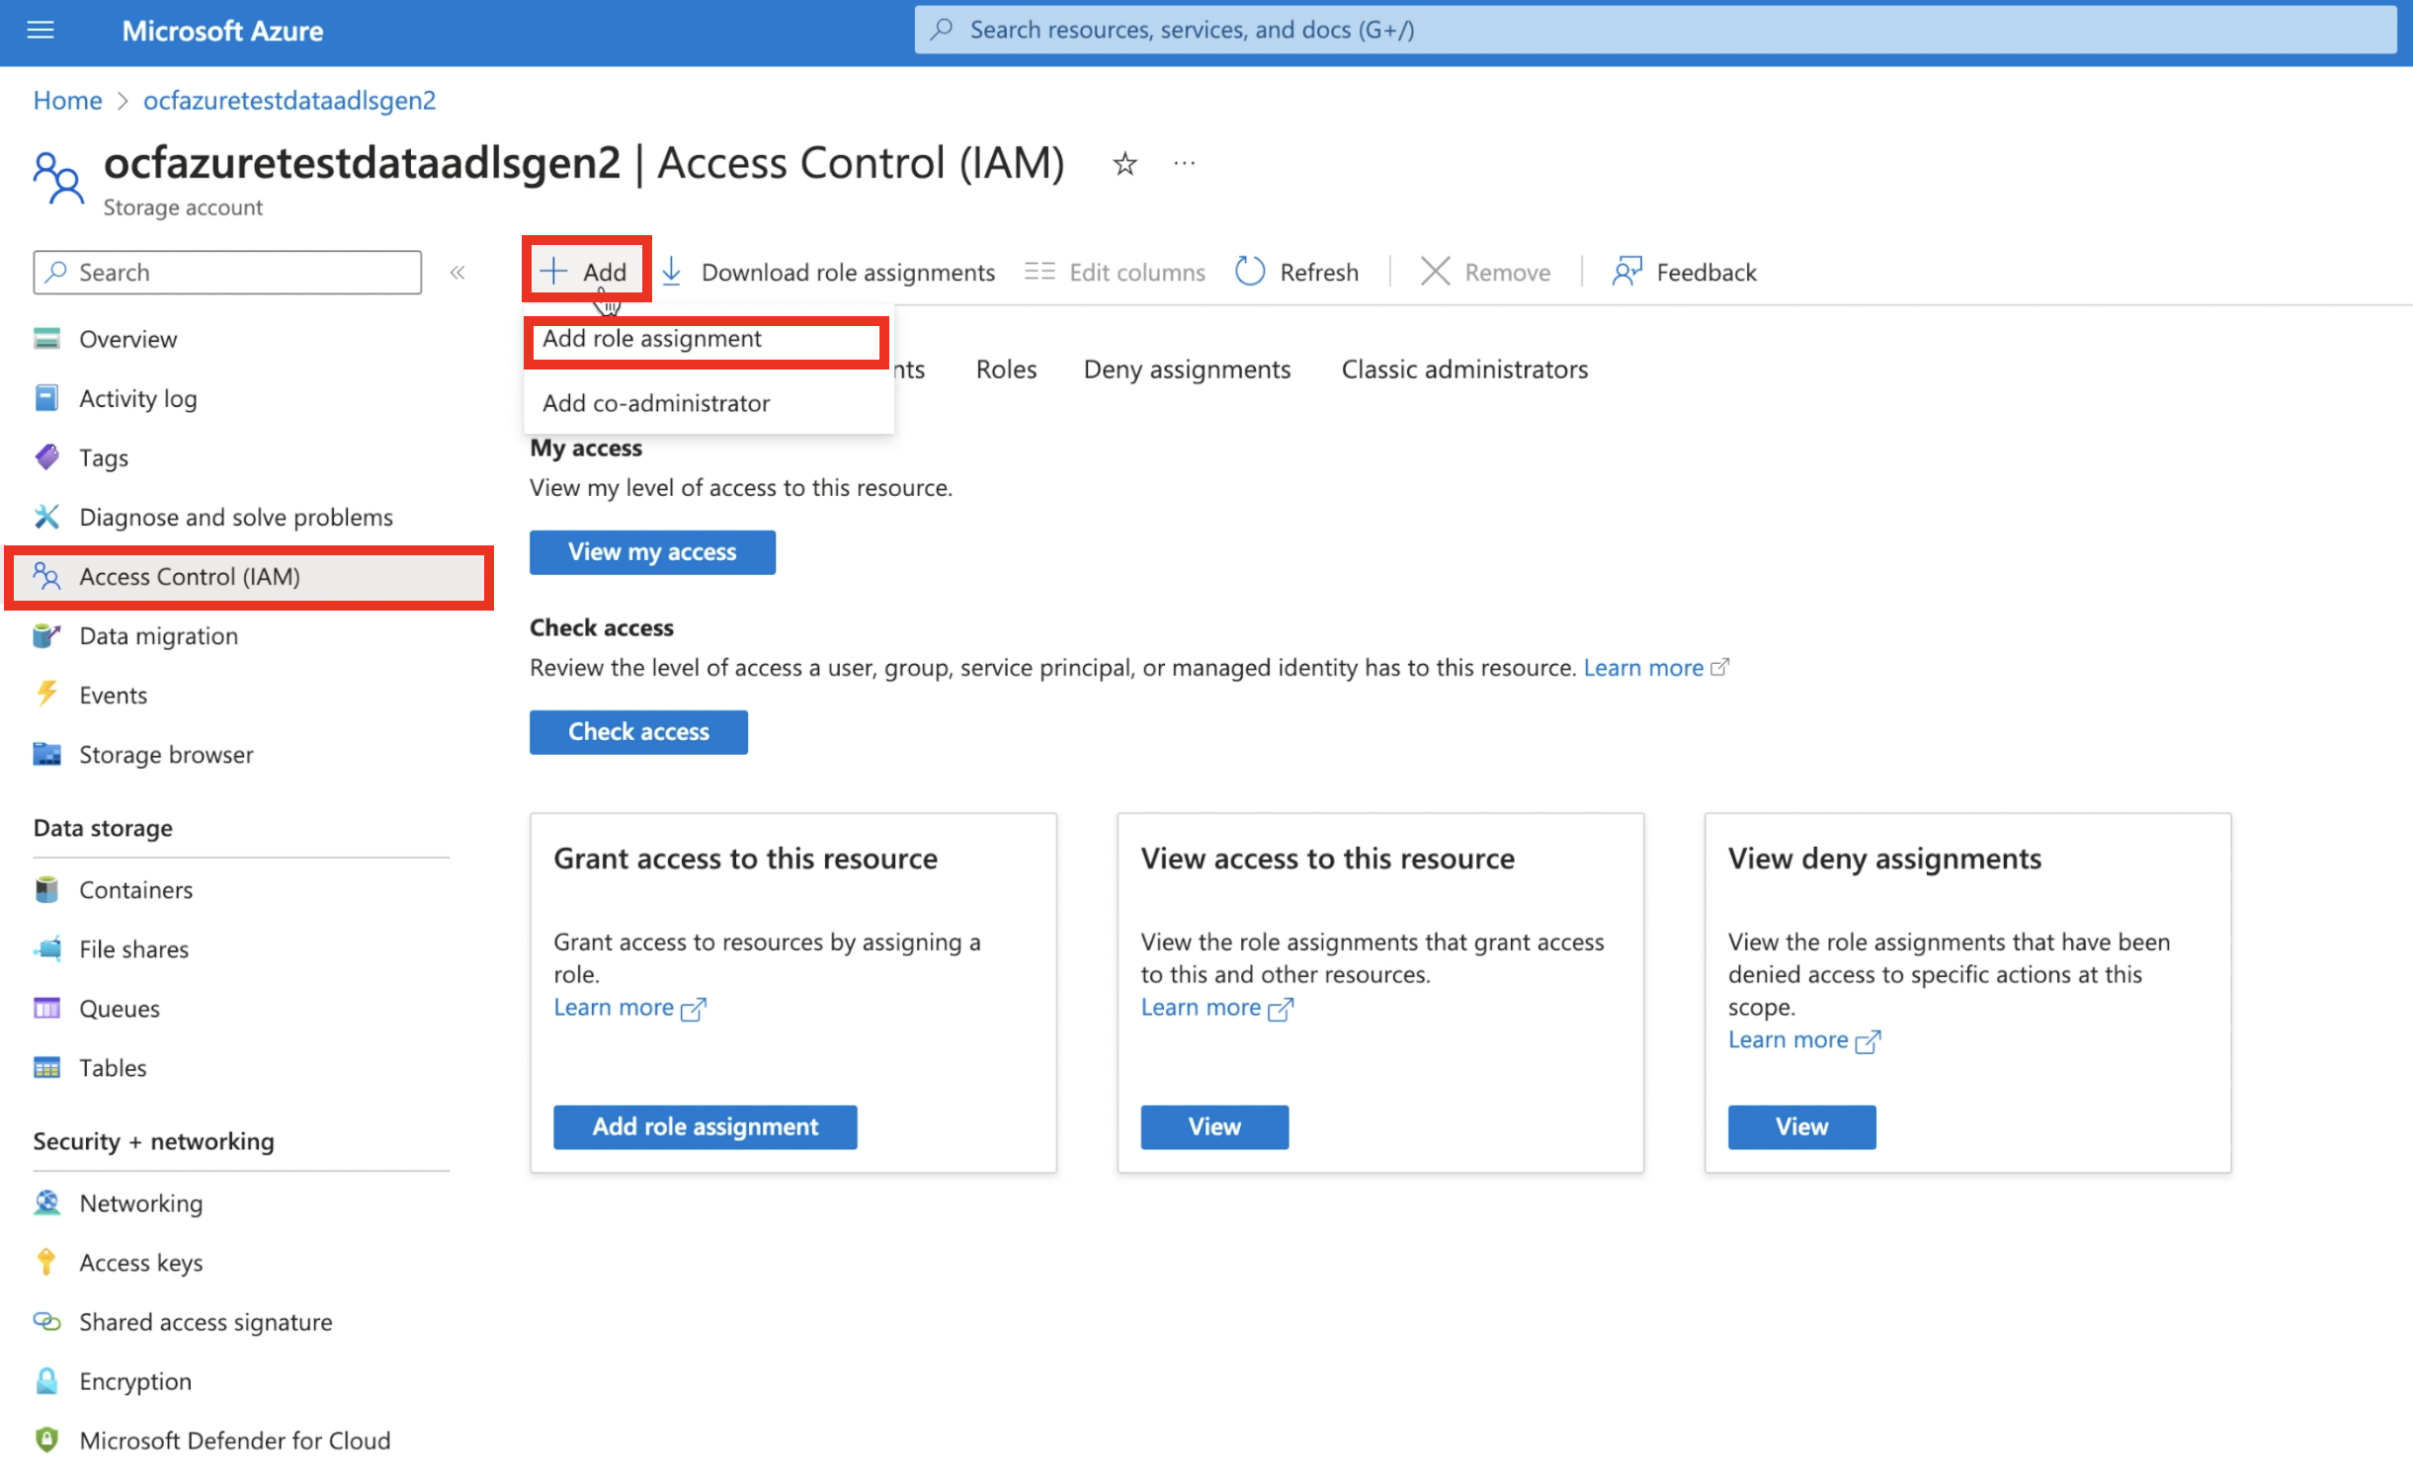Screen dimensions: 2413x1484
Task: Open Queues under Data storage
Action: click(x=119, y=1009)
